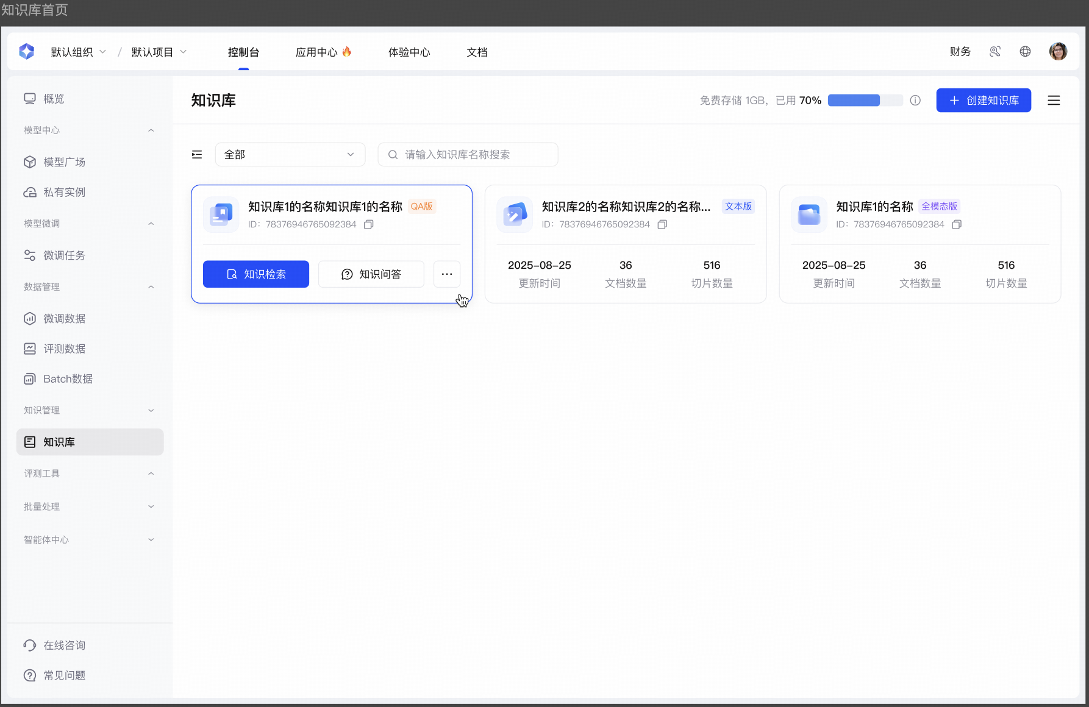This screenshot has width=1089, height=707.
Task: Click the storage usage progress bar
Action: (865, 101)
